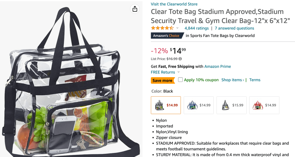This screenshot has width=295, height=157.
Task: Select the blue bag color swatch
Action: point(199,105)
